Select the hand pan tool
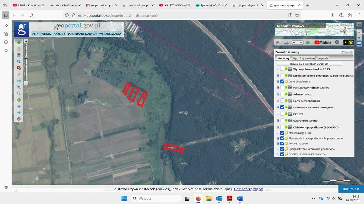The width and height of the screenshot is (364, 204). click(x=19, y=49)
